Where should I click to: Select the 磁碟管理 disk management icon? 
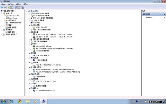(x=6, y=32)
